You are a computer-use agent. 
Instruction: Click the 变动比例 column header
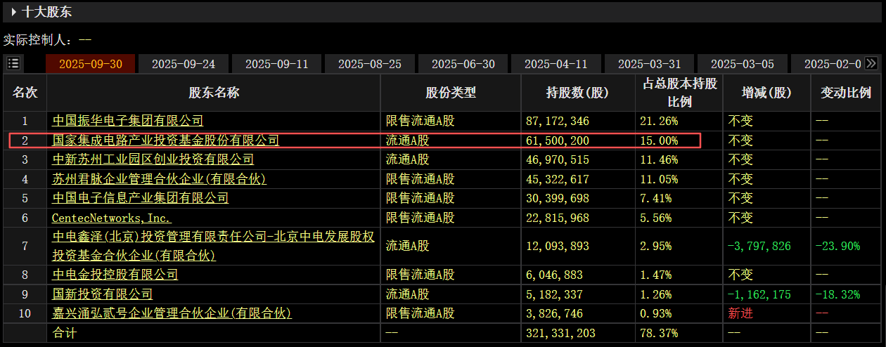click(x=846, y=93)
